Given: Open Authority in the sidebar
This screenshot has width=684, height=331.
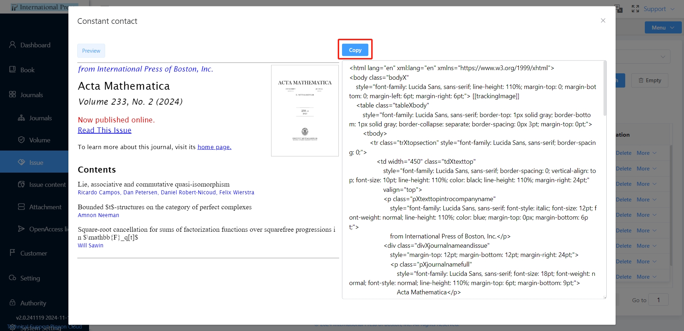Looking at the screenshot, I should pos(33,303).
